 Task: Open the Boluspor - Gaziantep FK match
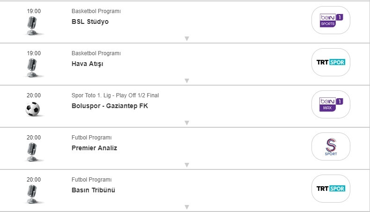coord(110,106)
